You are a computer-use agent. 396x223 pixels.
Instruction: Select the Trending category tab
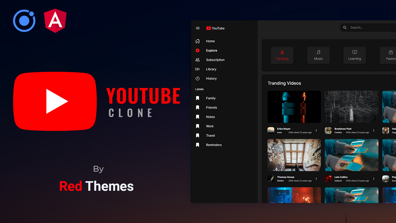tap(282, 55)
